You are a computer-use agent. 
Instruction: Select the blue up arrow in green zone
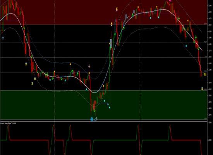[108, 105]
